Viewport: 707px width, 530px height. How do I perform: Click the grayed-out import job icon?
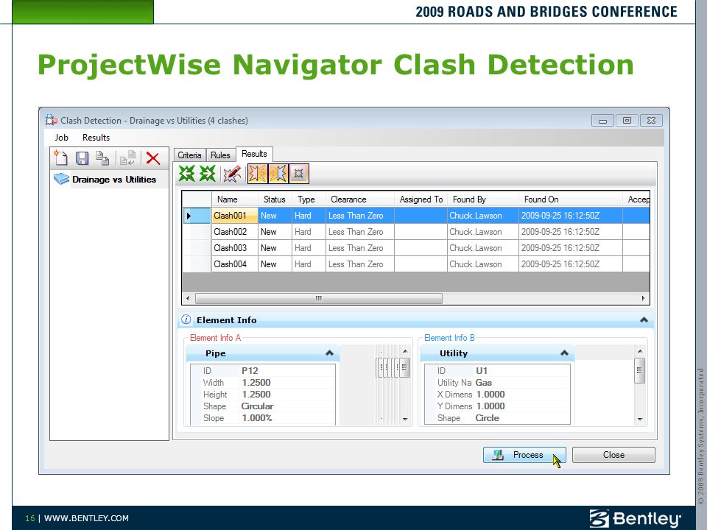pos(127,158)
